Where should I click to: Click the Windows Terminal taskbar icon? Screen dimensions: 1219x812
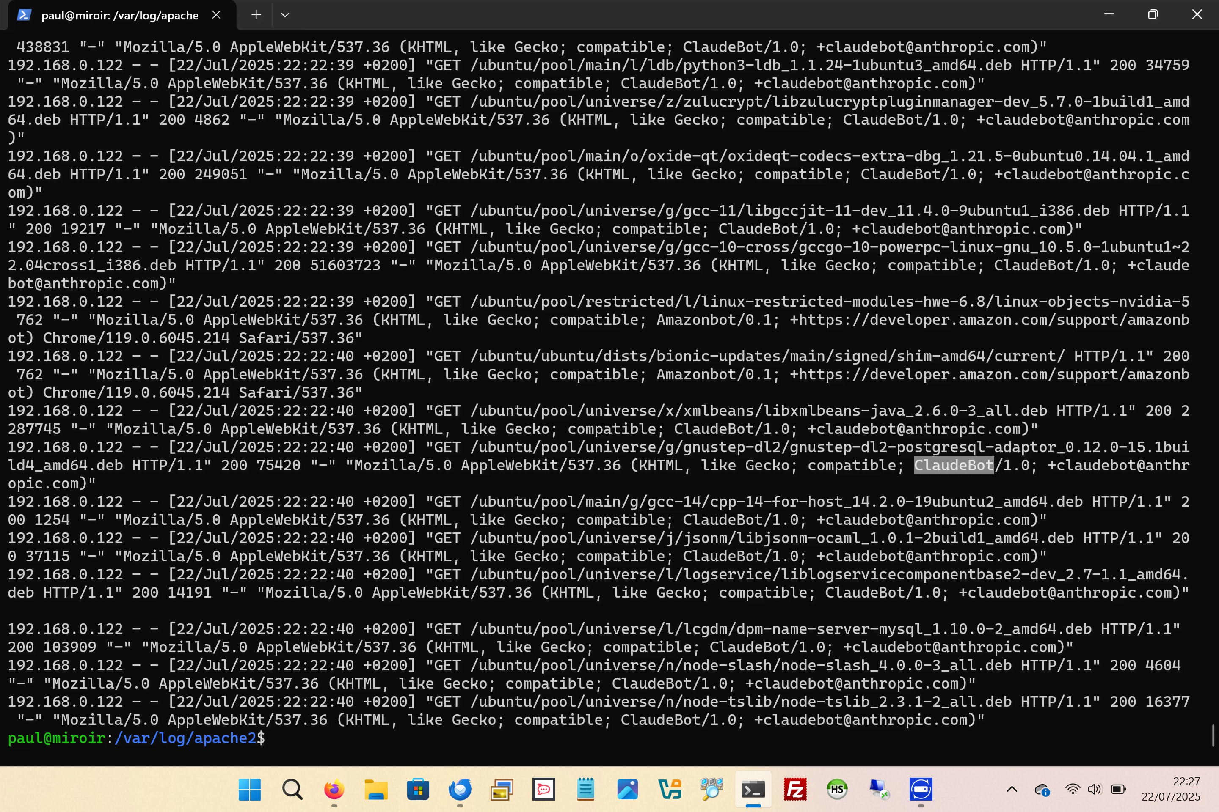753,790
